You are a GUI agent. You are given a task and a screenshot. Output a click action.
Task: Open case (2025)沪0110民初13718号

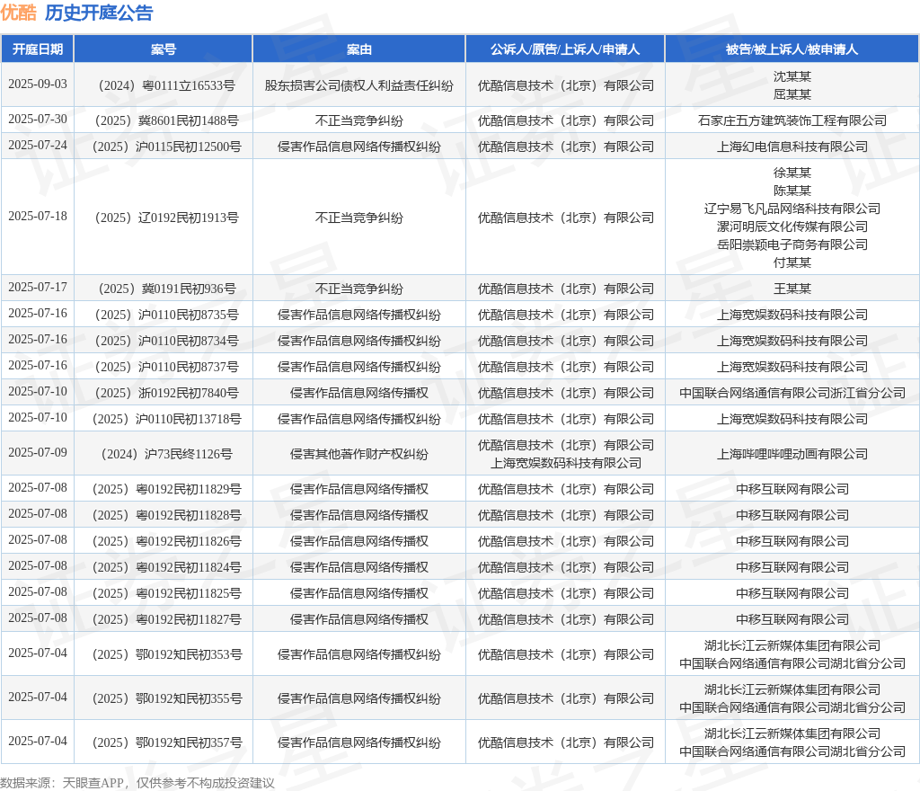166,419
